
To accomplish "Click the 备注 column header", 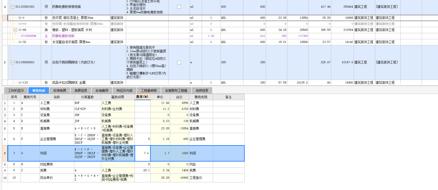I will (229, 97).
